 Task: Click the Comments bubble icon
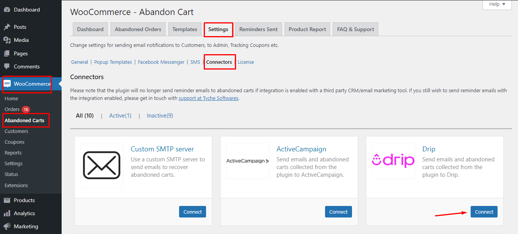click(7, 66)
